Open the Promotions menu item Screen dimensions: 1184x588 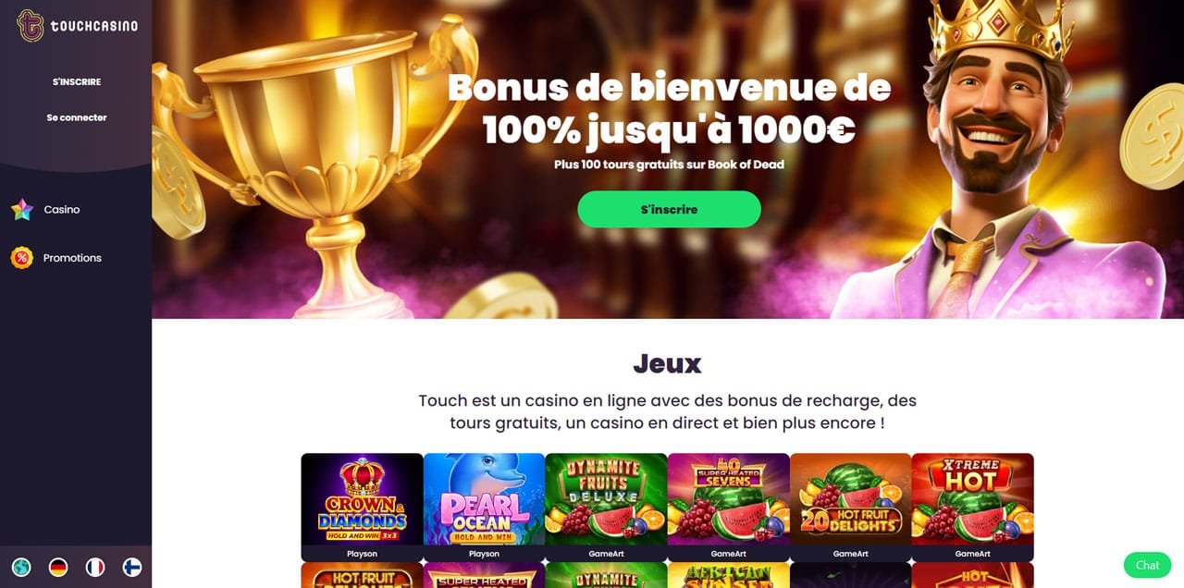click(72, 258)
